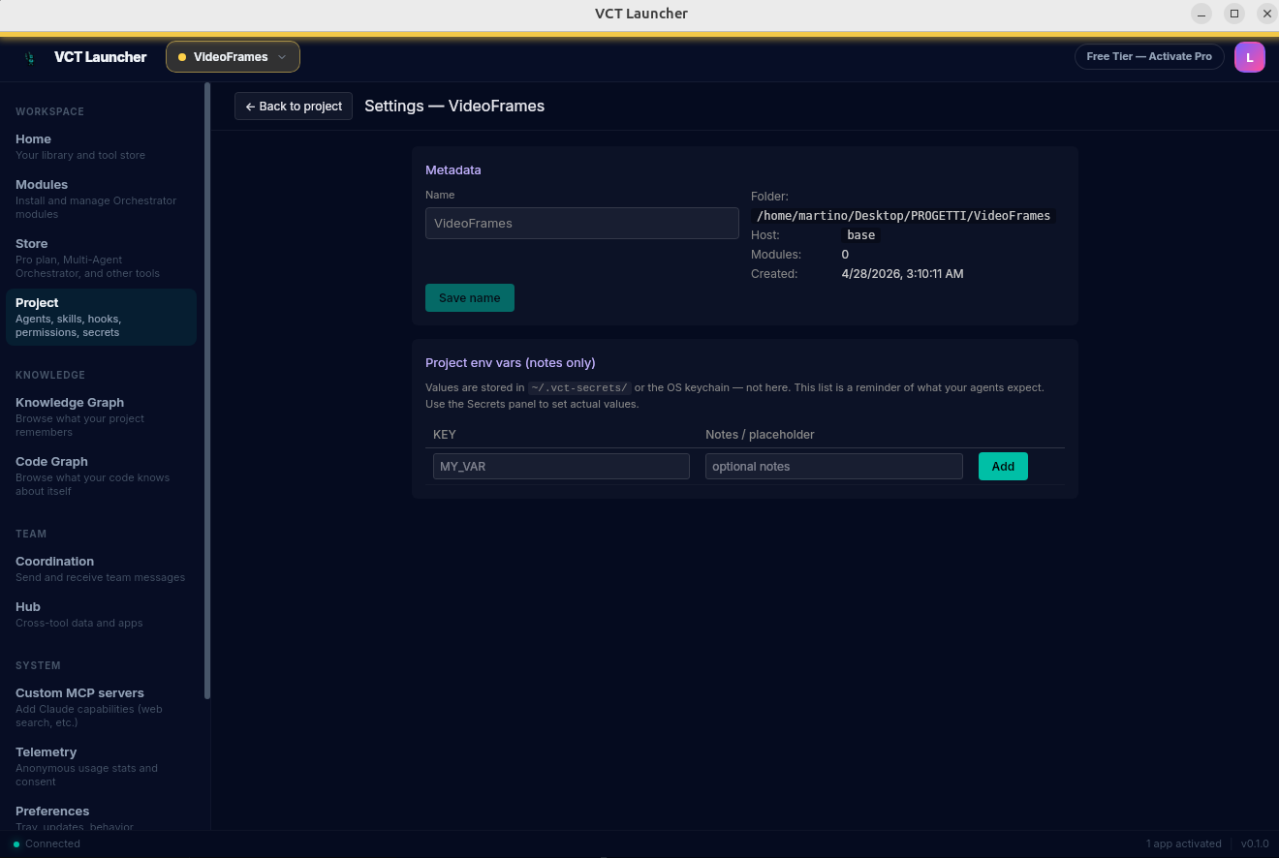Open Knowledge Graph in the sidebar

101,416
